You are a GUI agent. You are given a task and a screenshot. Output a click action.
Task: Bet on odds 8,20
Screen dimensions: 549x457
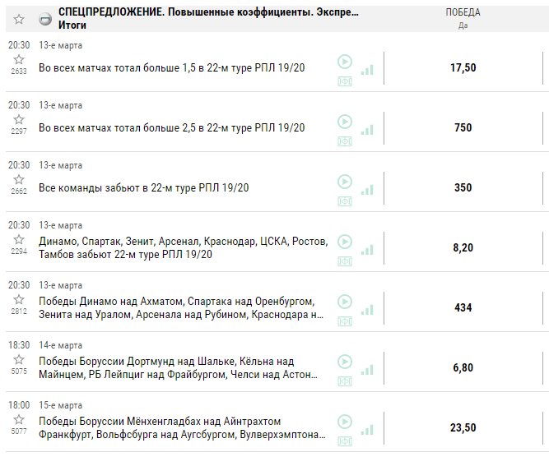click(463, 247)
